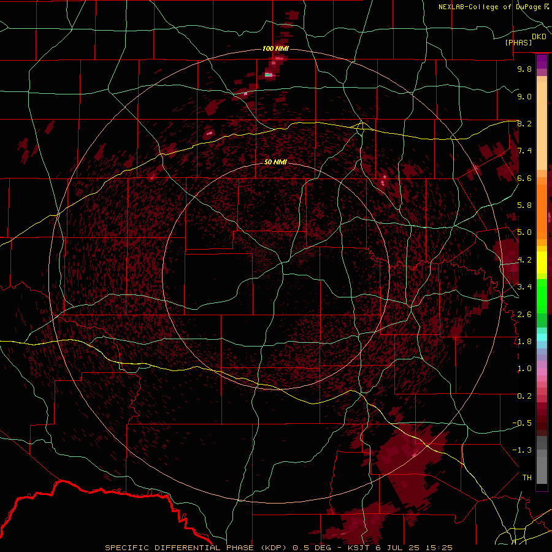Viewport: 552px width, 552px height.
Task: Click the 2.6 scale value
Action: point(524,314)
